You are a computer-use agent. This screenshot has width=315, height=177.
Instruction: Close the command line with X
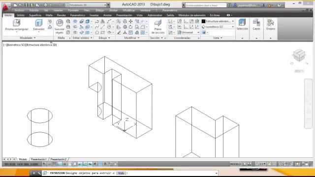pyautogui.click(x=34, y=173)
